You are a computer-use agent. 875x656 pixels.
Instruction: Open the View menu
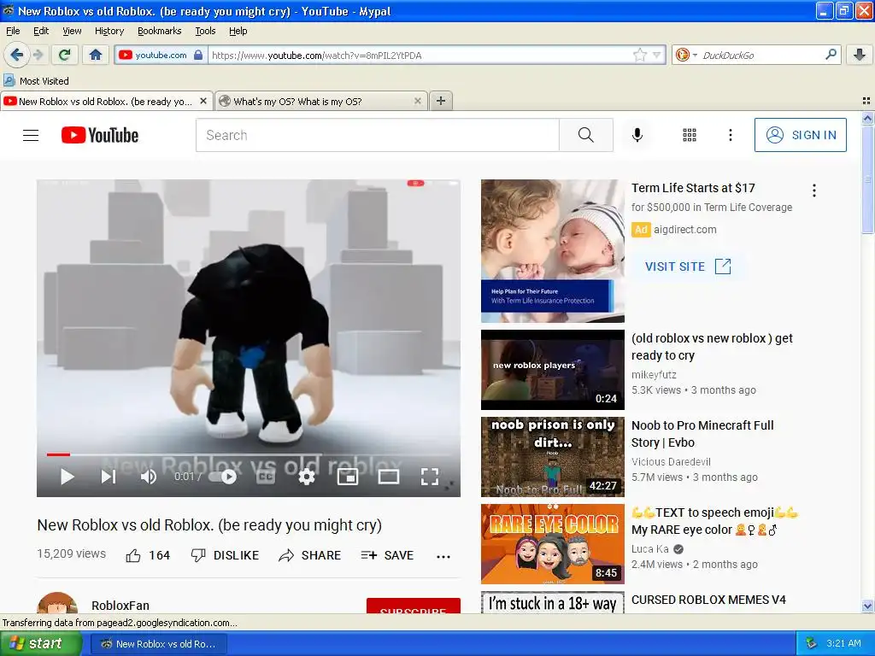72,31
